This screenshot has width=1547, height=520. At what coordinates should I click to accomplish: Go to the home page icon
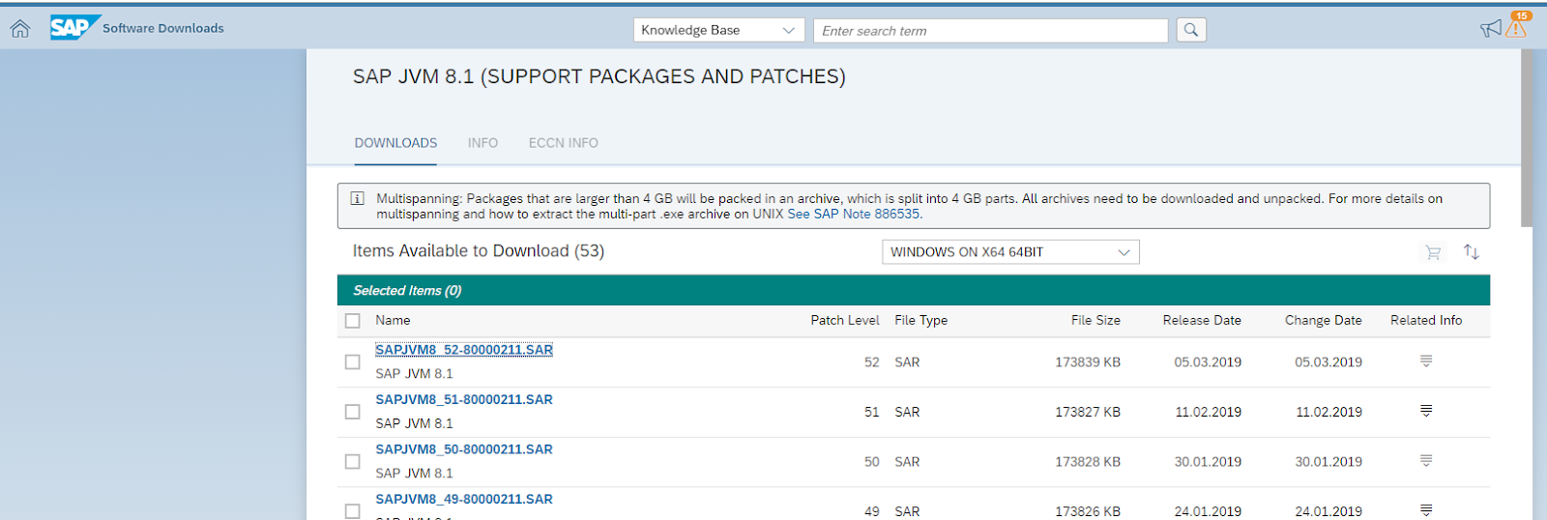pos(20,29)
